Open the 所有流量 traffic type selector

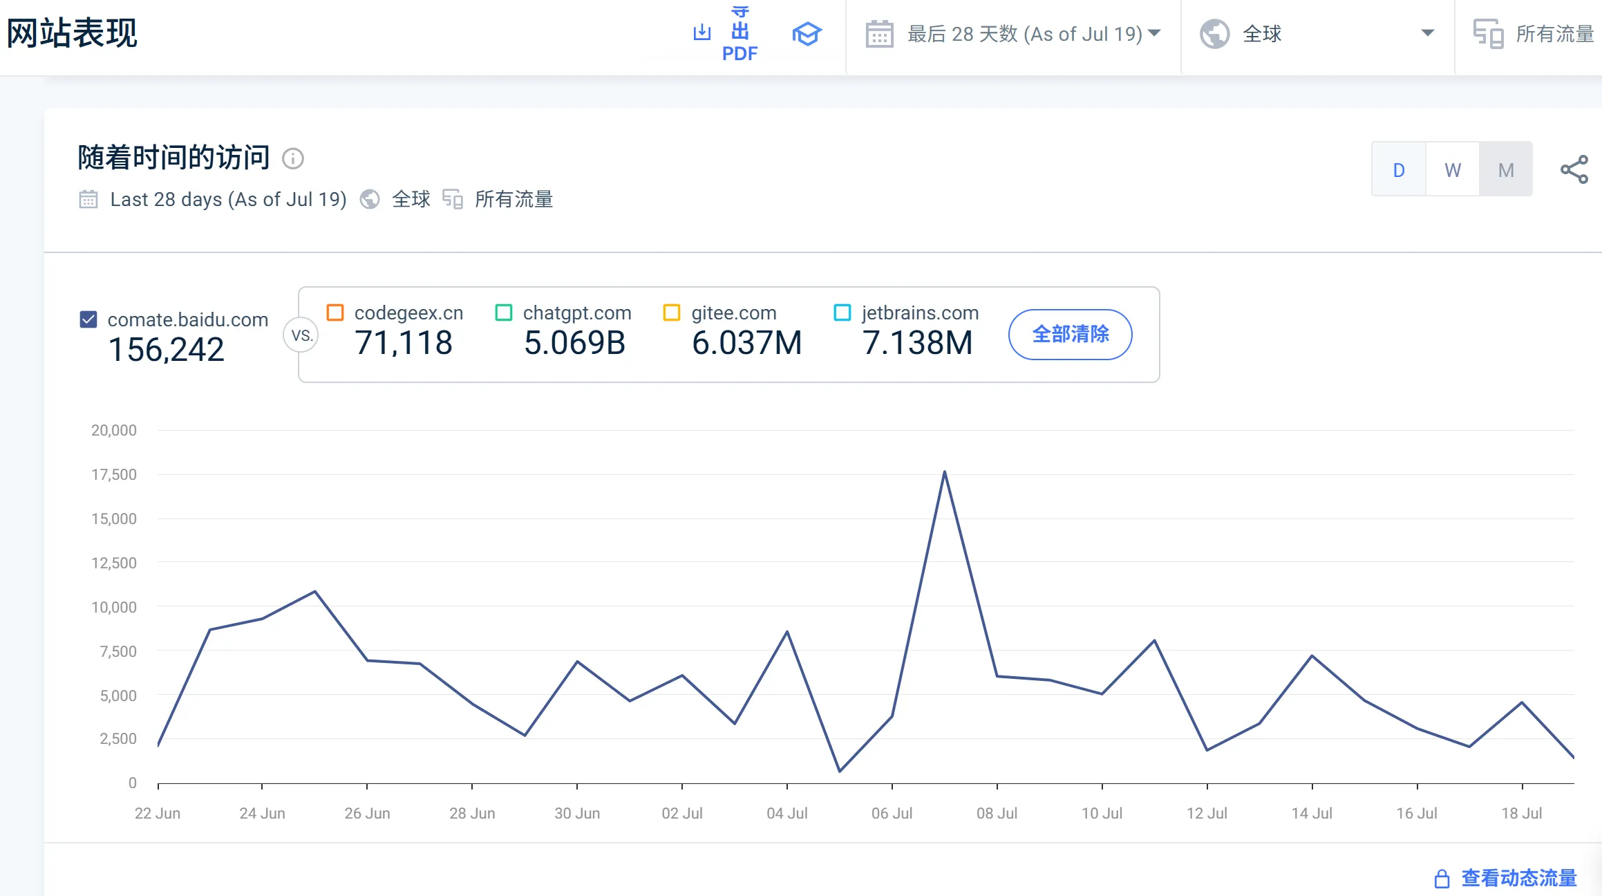1554,34
